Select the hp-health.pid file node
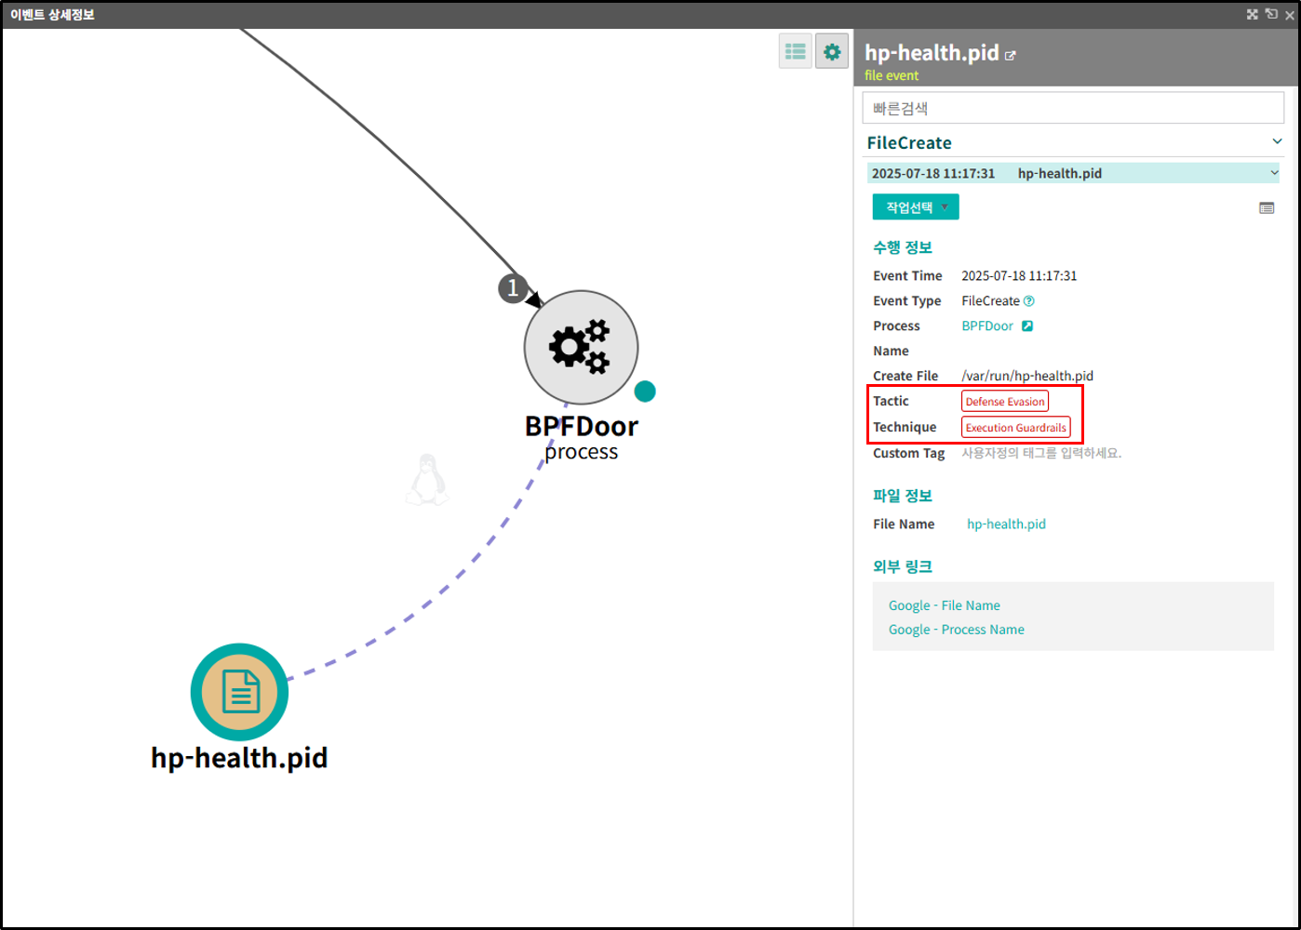This screenshot has height=930, width=1301. (x=240, y=692)
